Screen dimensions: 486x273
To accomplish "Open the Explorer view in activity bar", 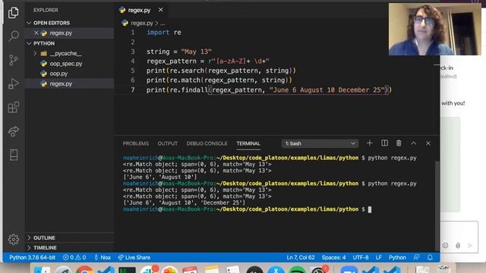I will (14, 13).
